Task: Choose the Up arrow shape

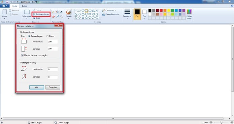Action: pyautogui.click(x=97, y=14)
